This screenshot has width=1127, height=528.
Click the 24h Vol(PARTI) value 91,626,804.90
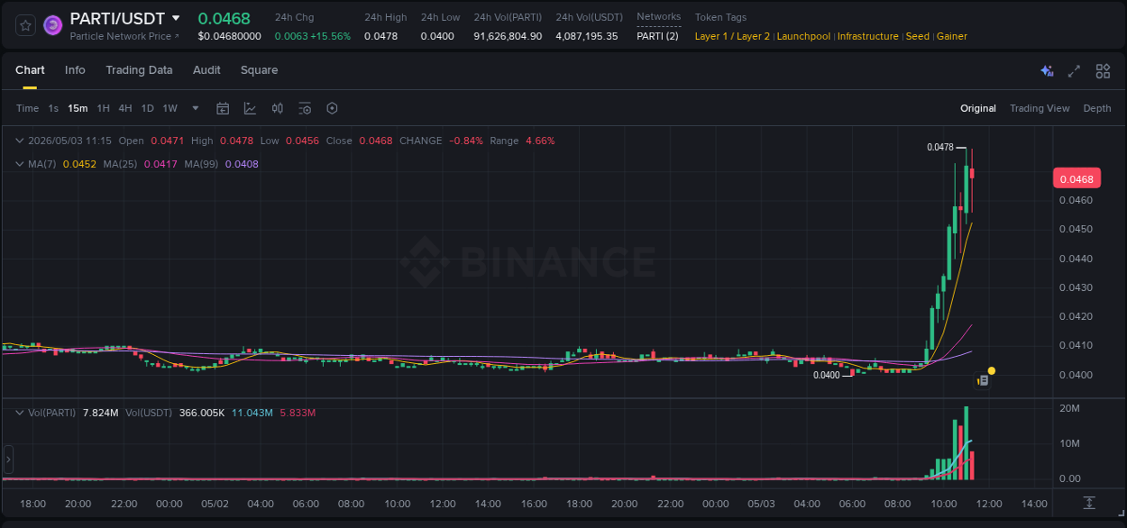tap(508, 36)
